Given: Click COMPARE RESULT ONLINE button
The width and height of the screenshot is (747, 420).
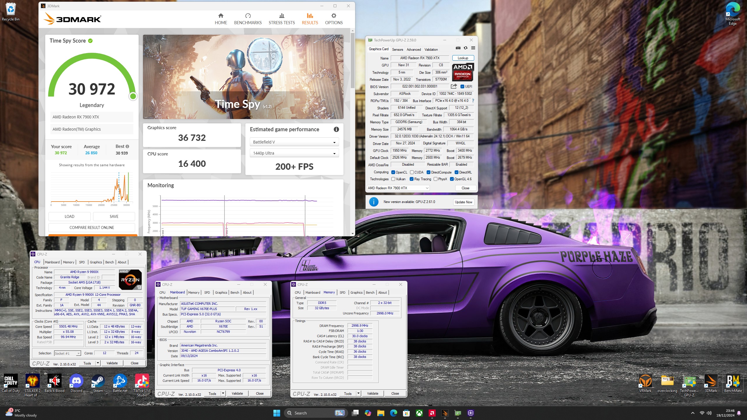Looking at the screenshot, I should pos(92,228).
